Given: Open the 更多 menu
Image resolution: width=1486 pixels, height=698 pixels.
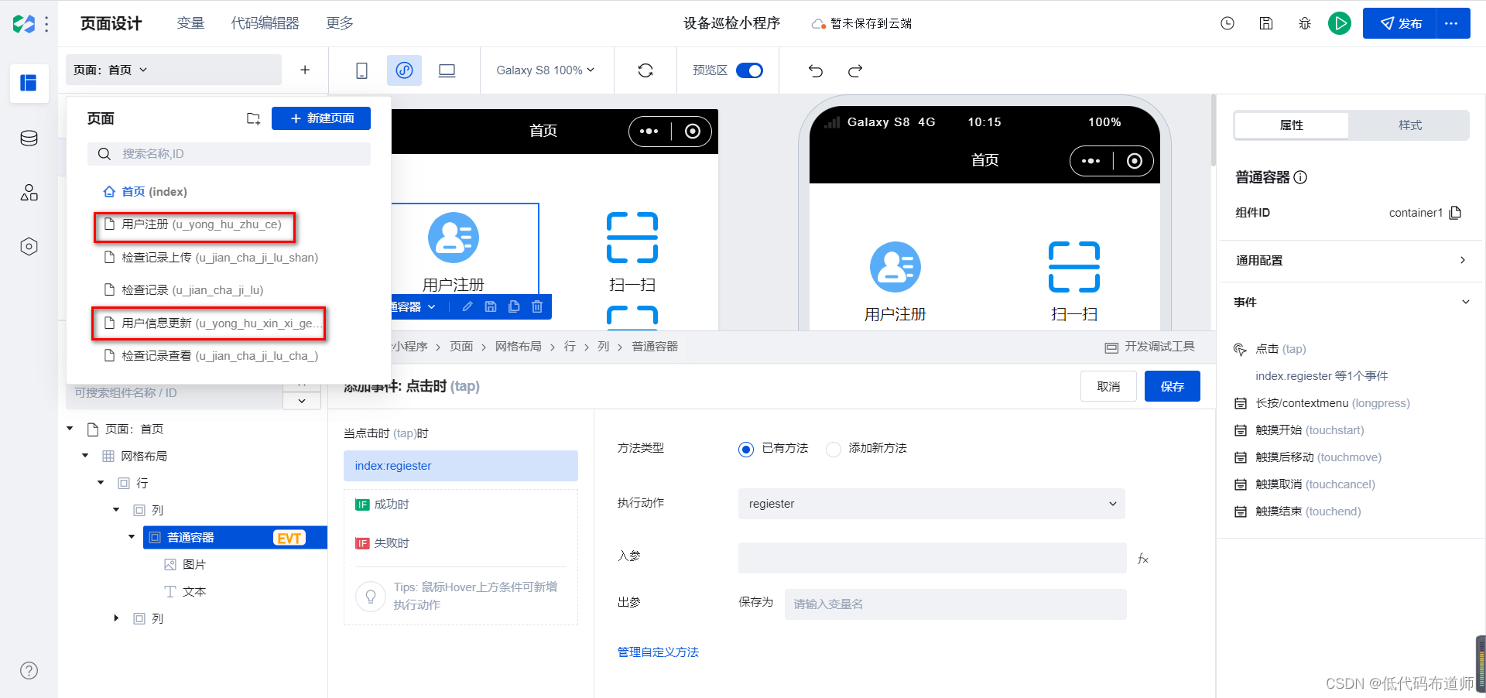Looking at the screenshot, I should 340,23.
